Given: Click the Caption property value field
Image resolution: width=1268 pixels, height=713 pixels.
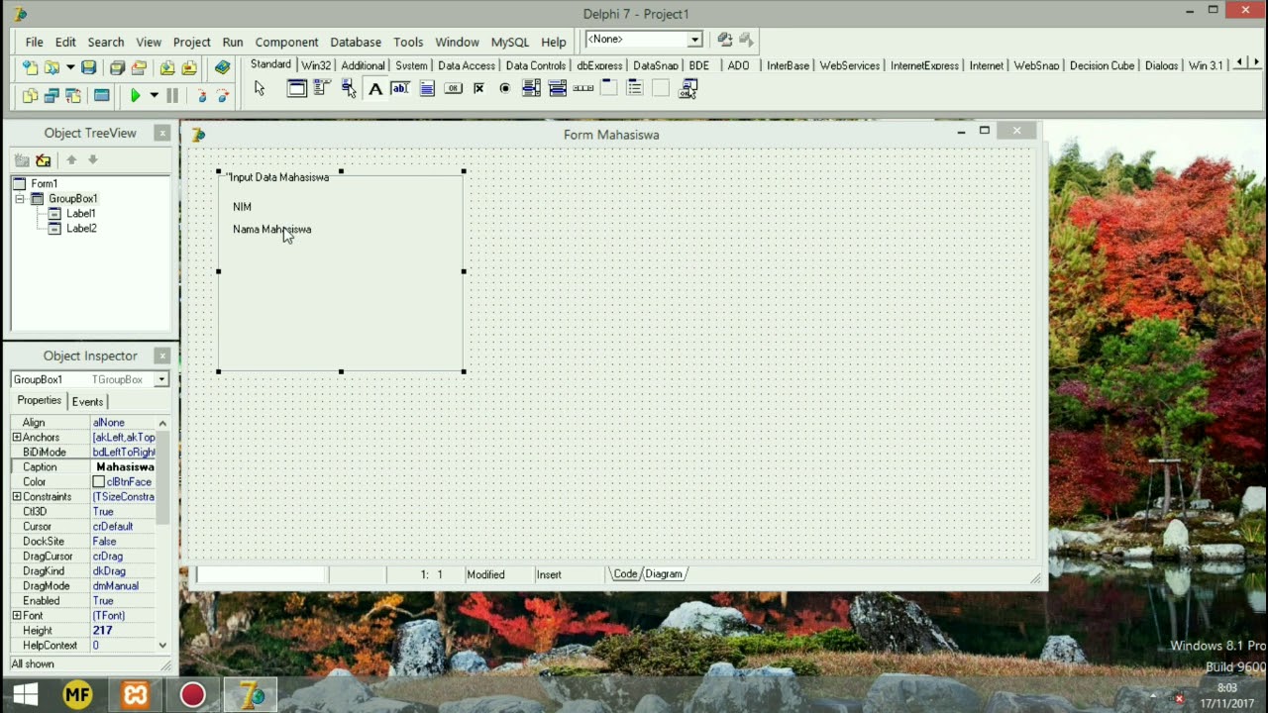Looking at the screenshot, I should click(x=124, y=467).
